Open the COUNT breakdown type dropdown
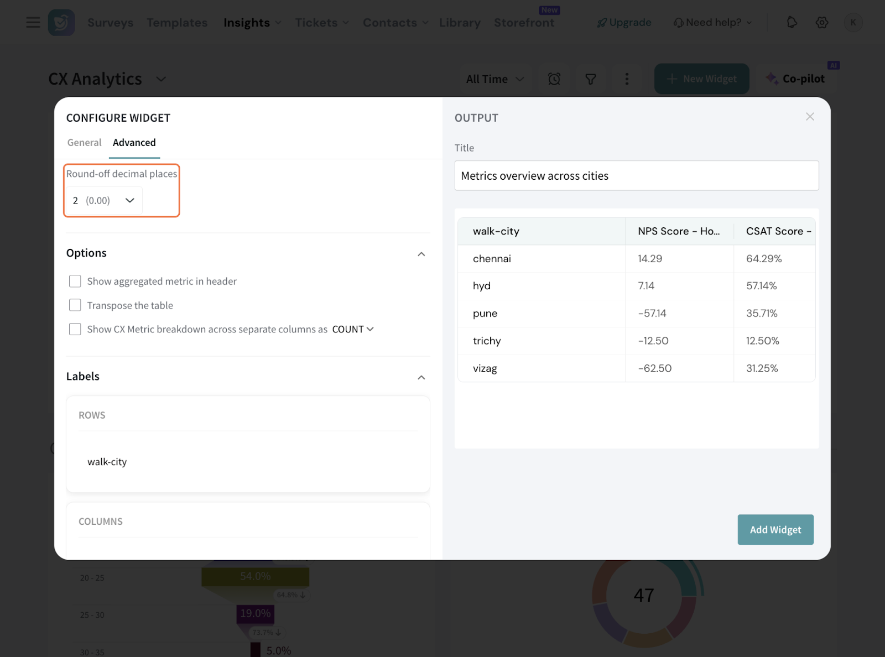 click(x=353, y=329)
